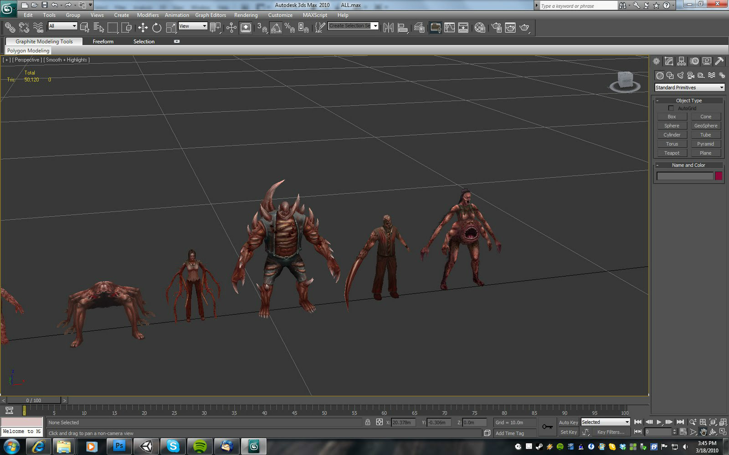Click the Render Setup teapot icon
The width and height of the screenshot is (729, 455).
click(x=496, y=28)
